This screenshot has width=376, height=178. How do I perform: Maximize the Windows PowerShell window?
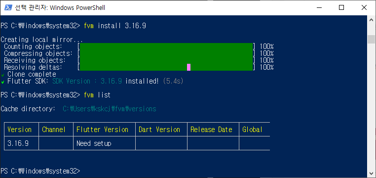point(341,8)
